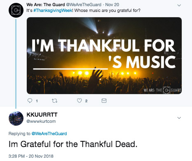Click the We Are The Guard logo watermark

tap(162, 90)
